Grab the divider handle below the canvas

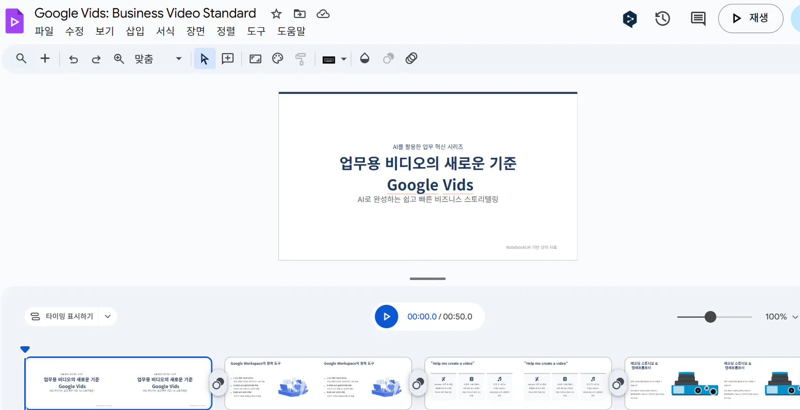tap(428, 279)
